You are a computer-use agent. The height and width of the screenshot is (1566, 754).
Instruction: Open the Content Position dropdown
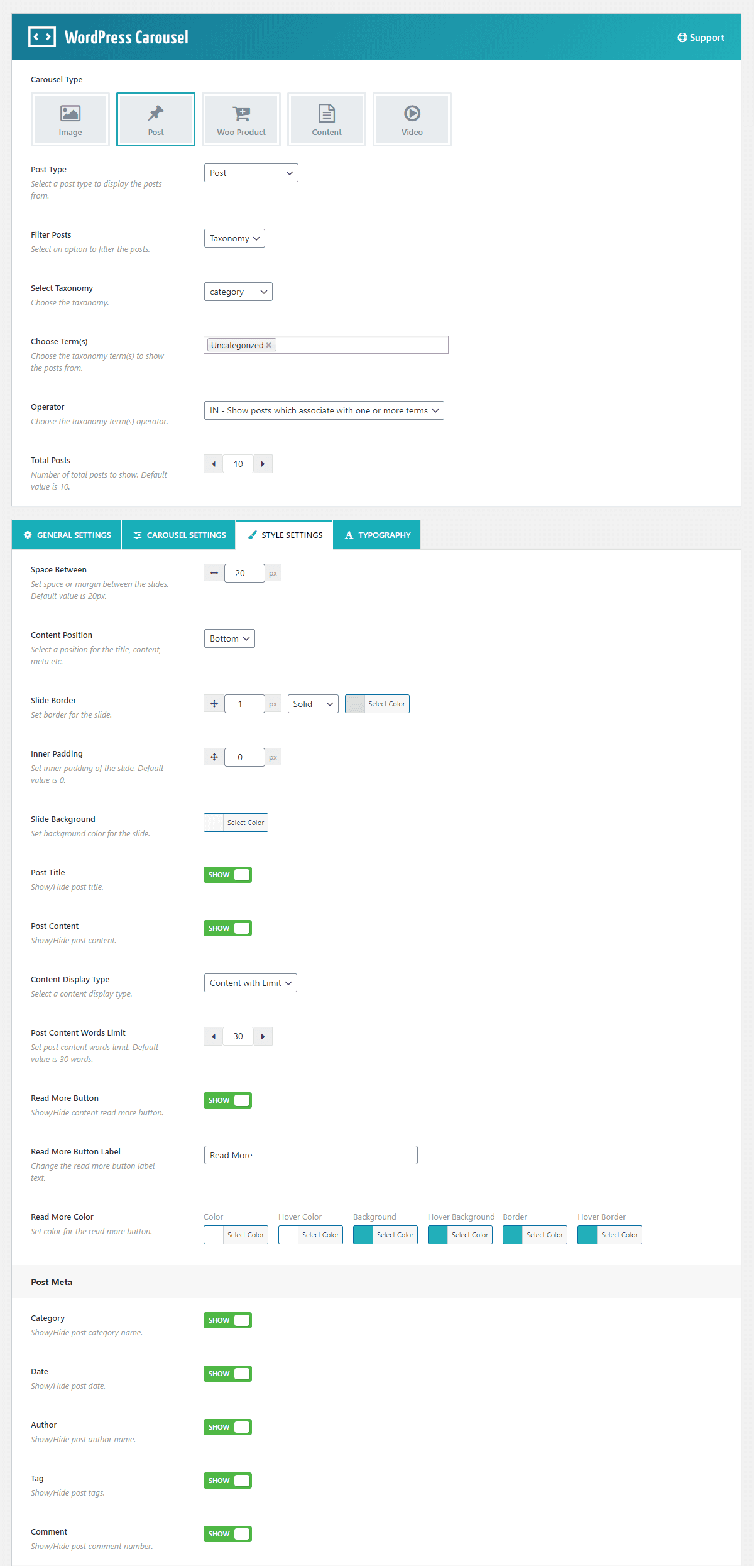click(229, 638)
